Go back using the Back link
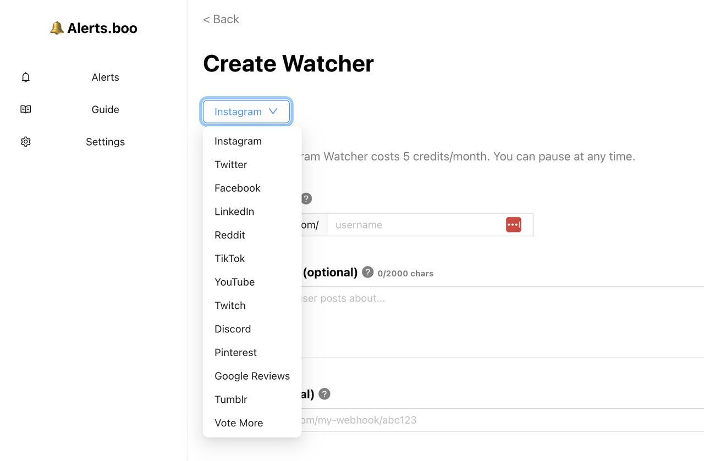The height and width of the screenshot is (461, 704). [x=221, y=19]
